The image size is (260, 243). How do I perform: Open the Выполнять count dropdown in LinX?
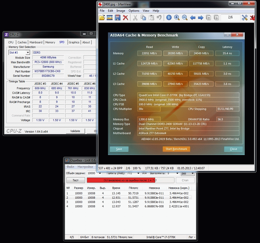tap(177, 173)
